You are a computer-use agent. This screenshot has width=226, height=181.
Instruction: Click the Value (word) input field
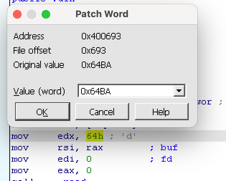[126, 91]
